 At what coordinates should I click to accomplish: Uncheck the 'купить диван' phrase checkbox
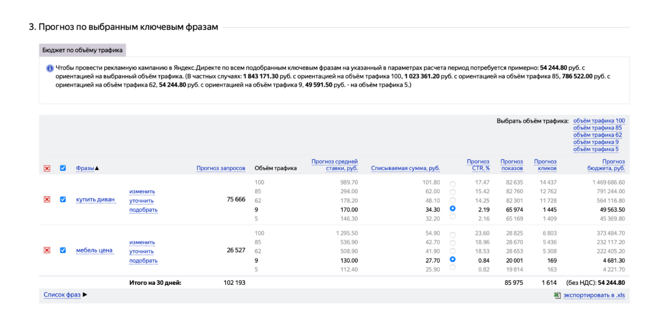(x=62, y=199)
